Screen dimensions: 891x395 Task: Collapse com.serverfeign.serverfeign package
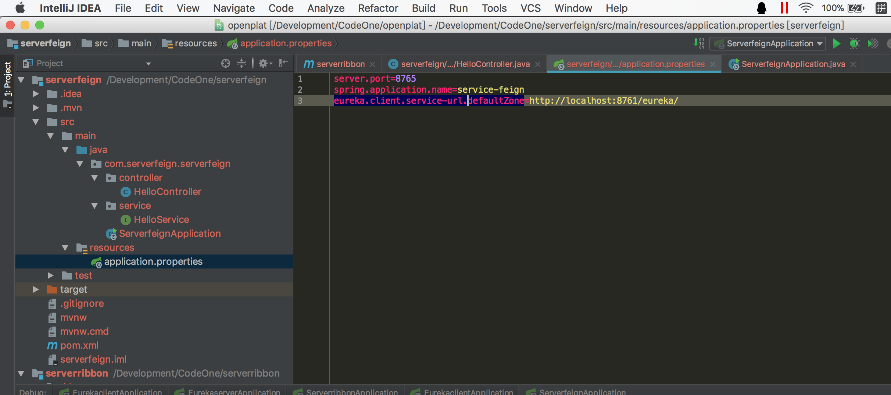[x=80, y=164]
